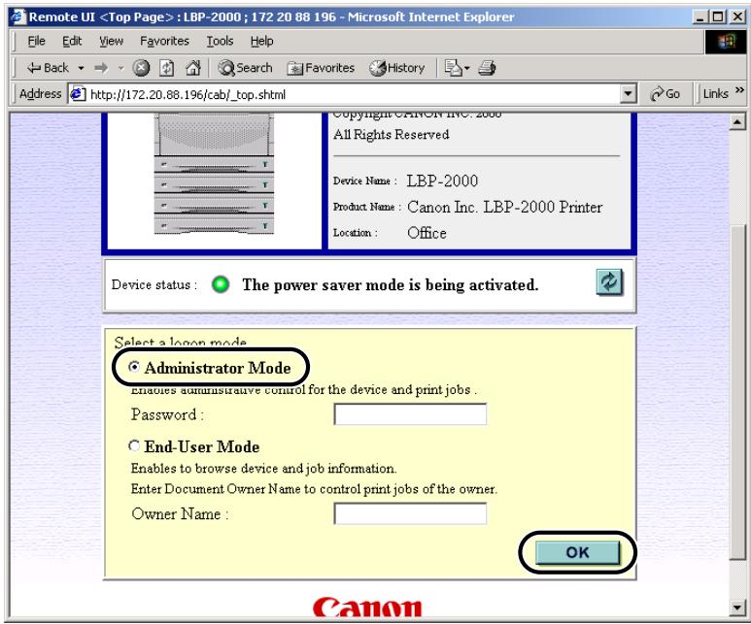The height and width of the screenshot is (624, 751).
Task: Click the scrollbar down arrow
Action: click(x=737, y=608)
